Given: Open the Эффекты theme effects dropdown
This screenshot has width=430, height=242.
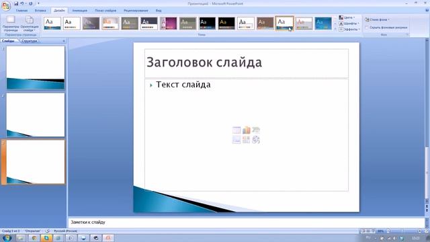Looking at the screenshot, I should click(349, 29).
